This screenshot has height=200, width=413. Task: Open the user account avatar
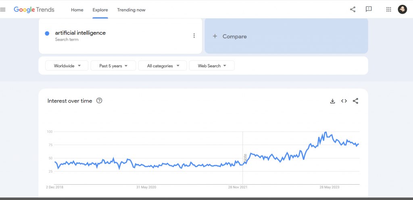pos(402,9)
